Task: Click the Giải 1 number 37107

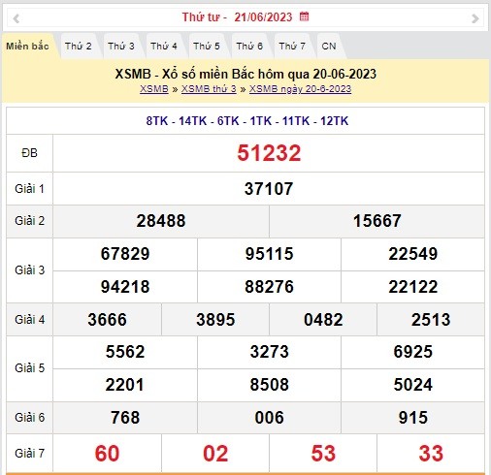Action: click(269, 189)
